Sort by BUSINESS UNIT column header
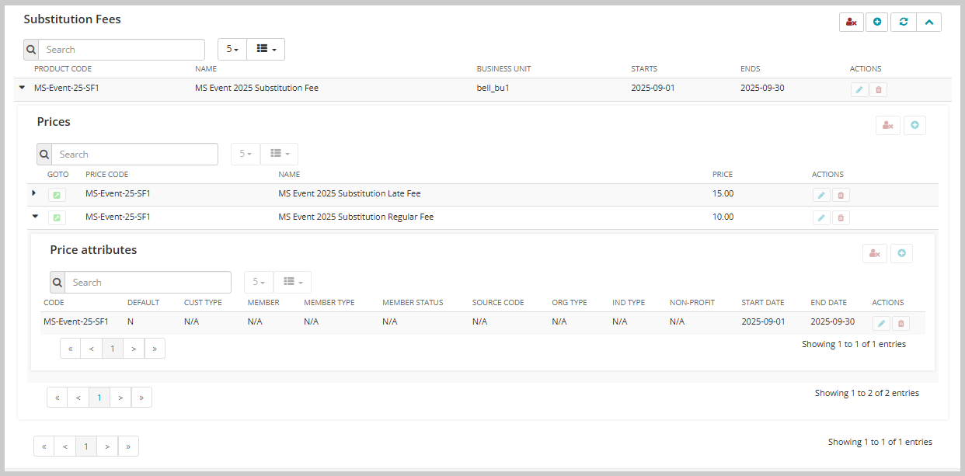This screenshot has height=476, width=965. (504, 69)
